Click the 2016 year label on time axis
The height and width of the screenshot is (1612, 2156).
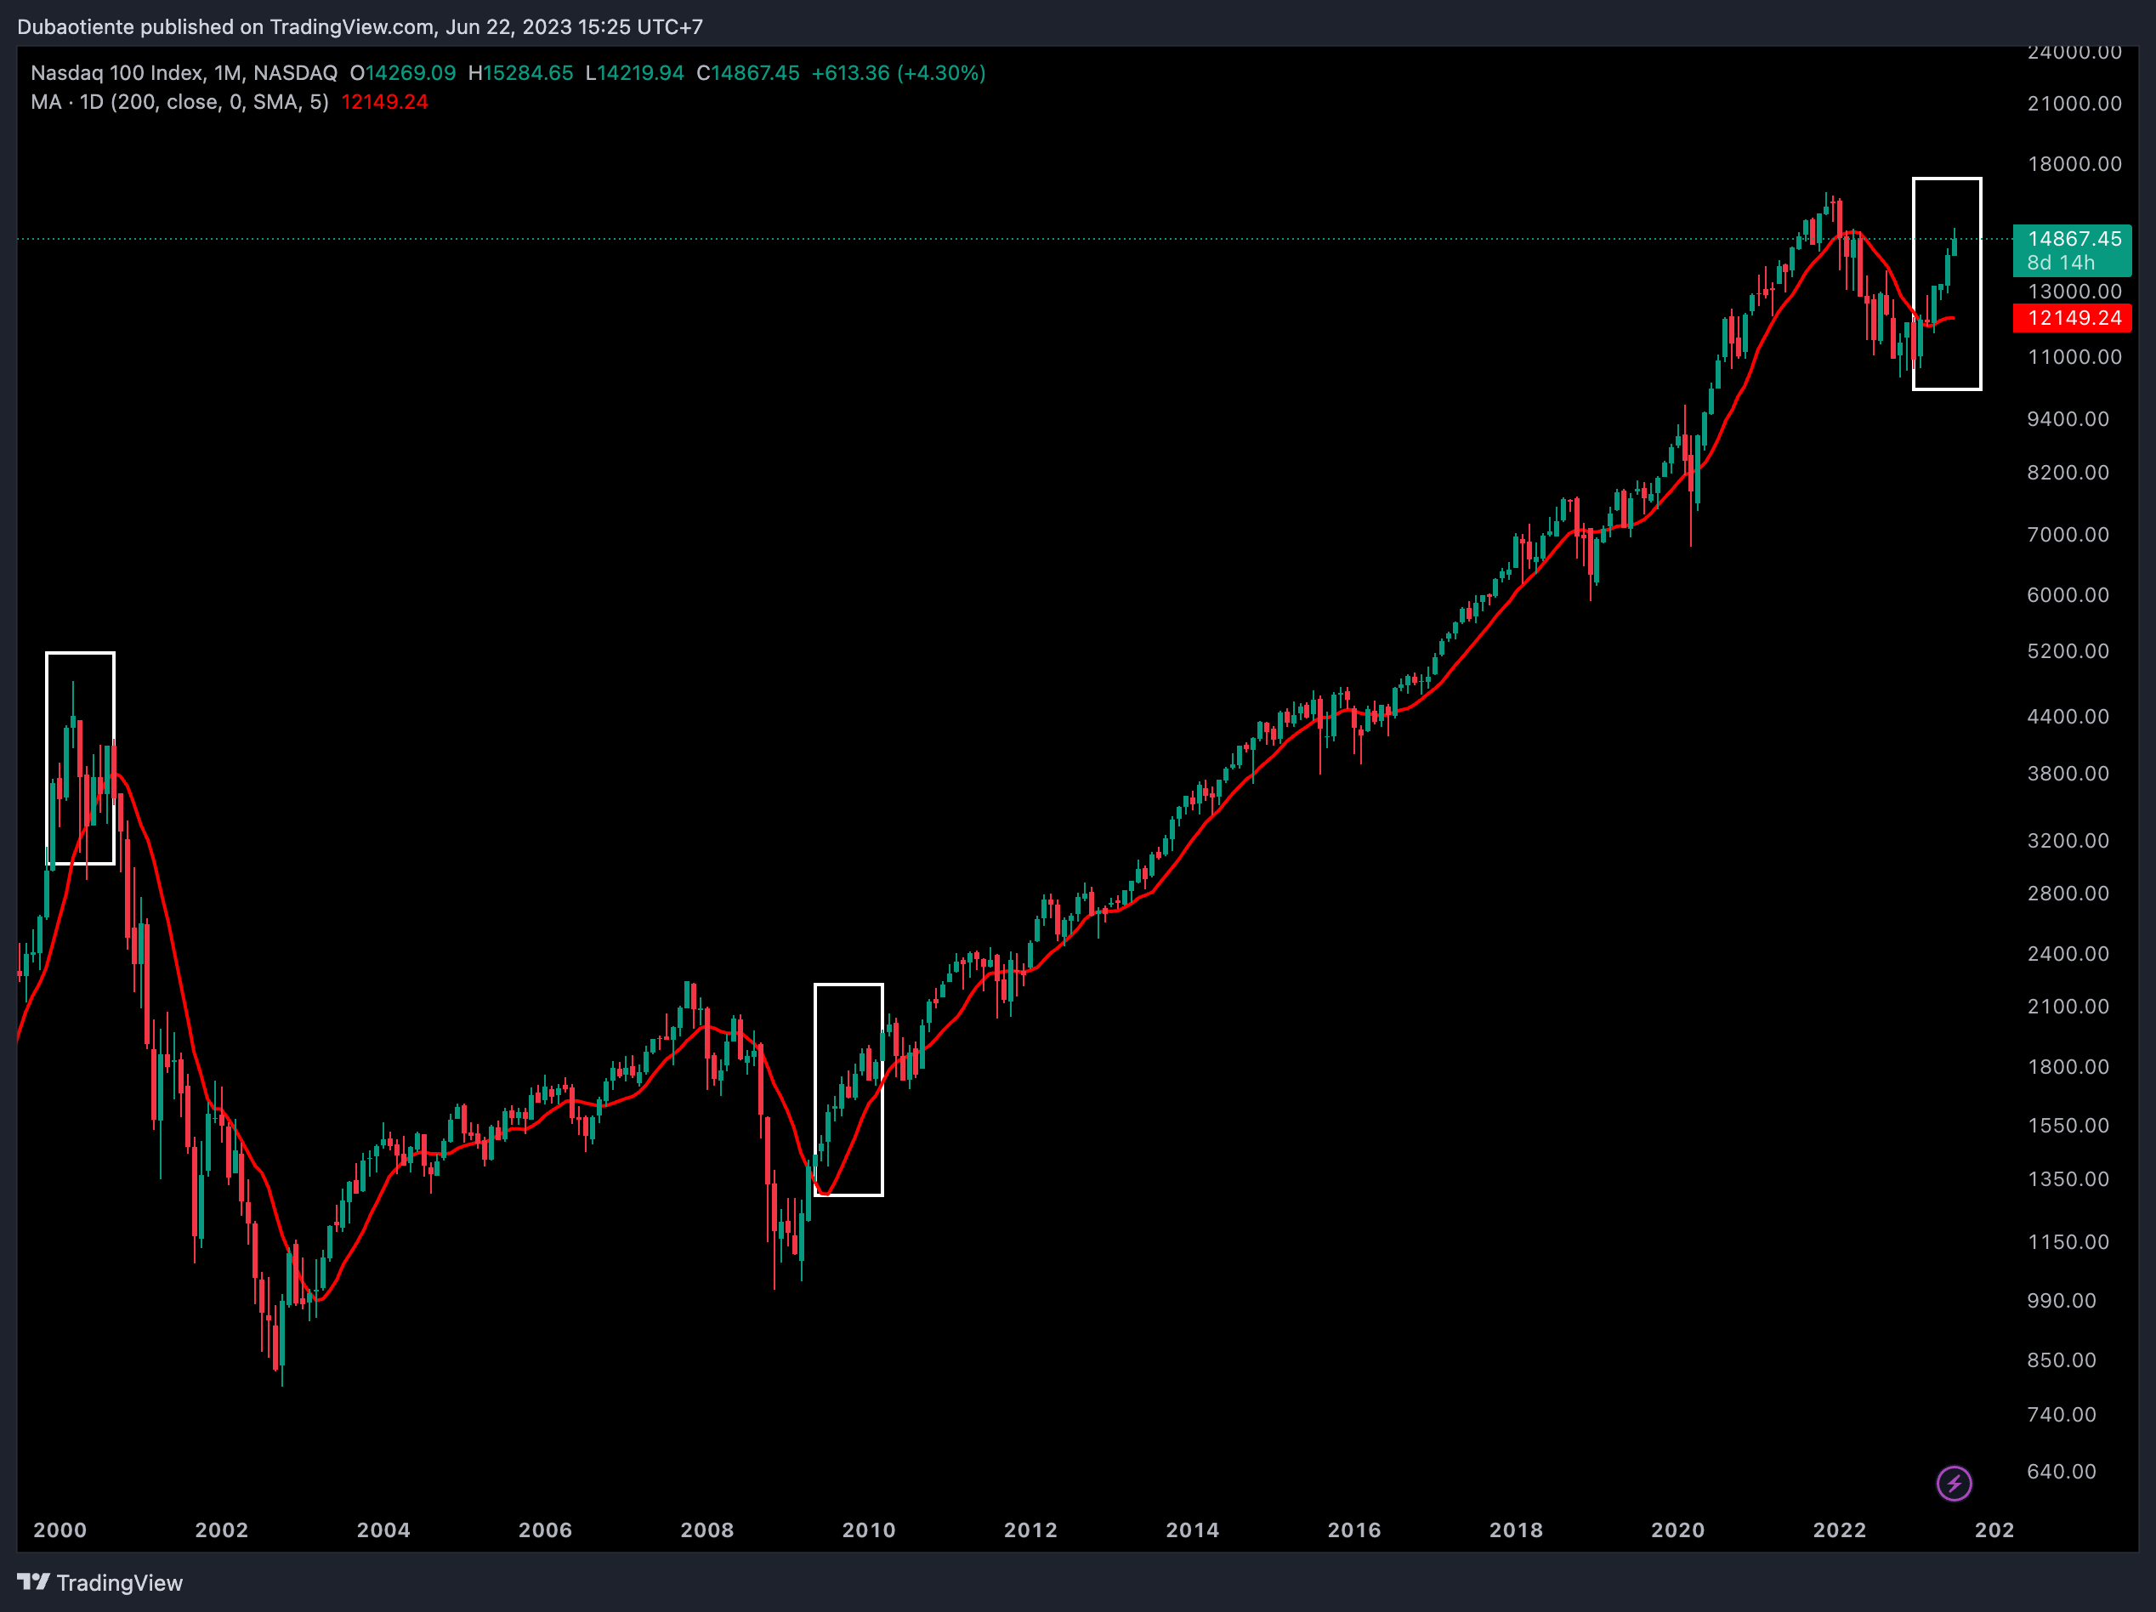(x=1355, y=1530)
